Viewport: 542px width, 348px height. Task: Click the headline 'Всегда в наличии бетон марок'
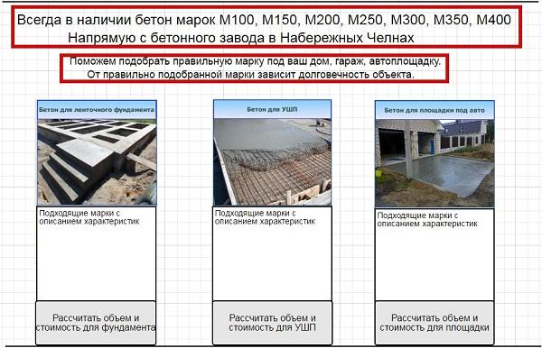(x=117, y=20)
